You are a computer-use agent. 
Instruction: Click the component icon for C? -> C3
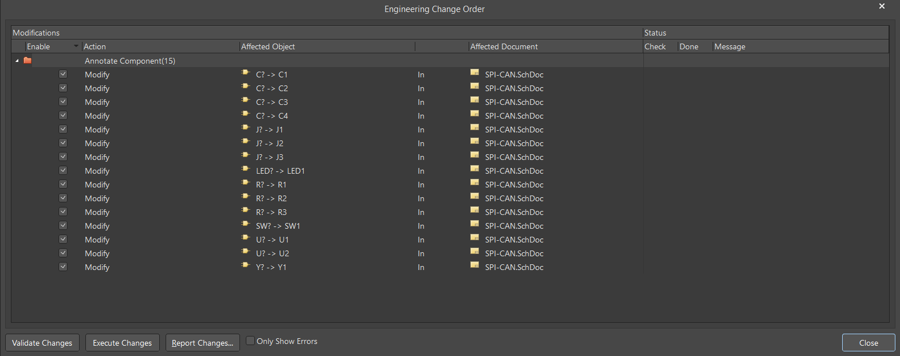[x=246, y=100]
